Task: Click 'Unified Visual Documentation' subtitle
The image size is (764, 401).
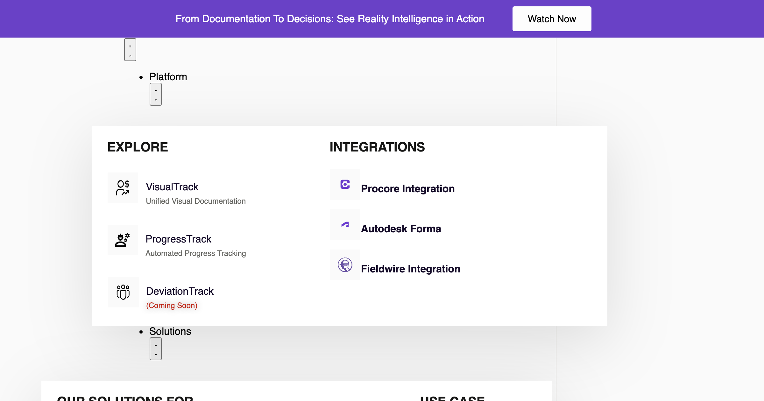Action: pyautogui.click(x=196, y=201)
